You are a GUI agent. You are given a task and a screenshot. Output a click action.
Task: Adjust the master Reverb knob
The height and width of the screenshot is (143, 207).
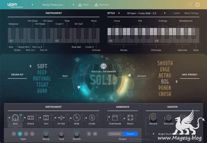click(153, 118)
